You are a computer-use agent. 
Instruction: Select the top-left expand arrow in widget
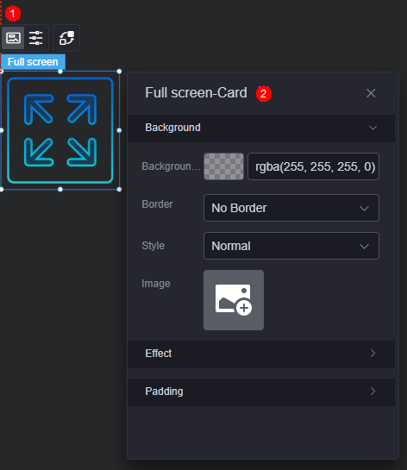pyautogui.click(x=39, y=110)
